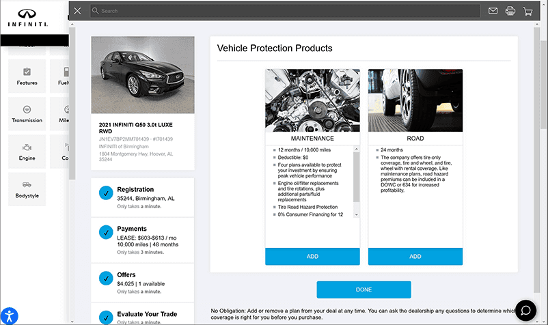Select the Mileage filter tile
The height and width of the screenshot is (325, 548).
tap(59, 114)
